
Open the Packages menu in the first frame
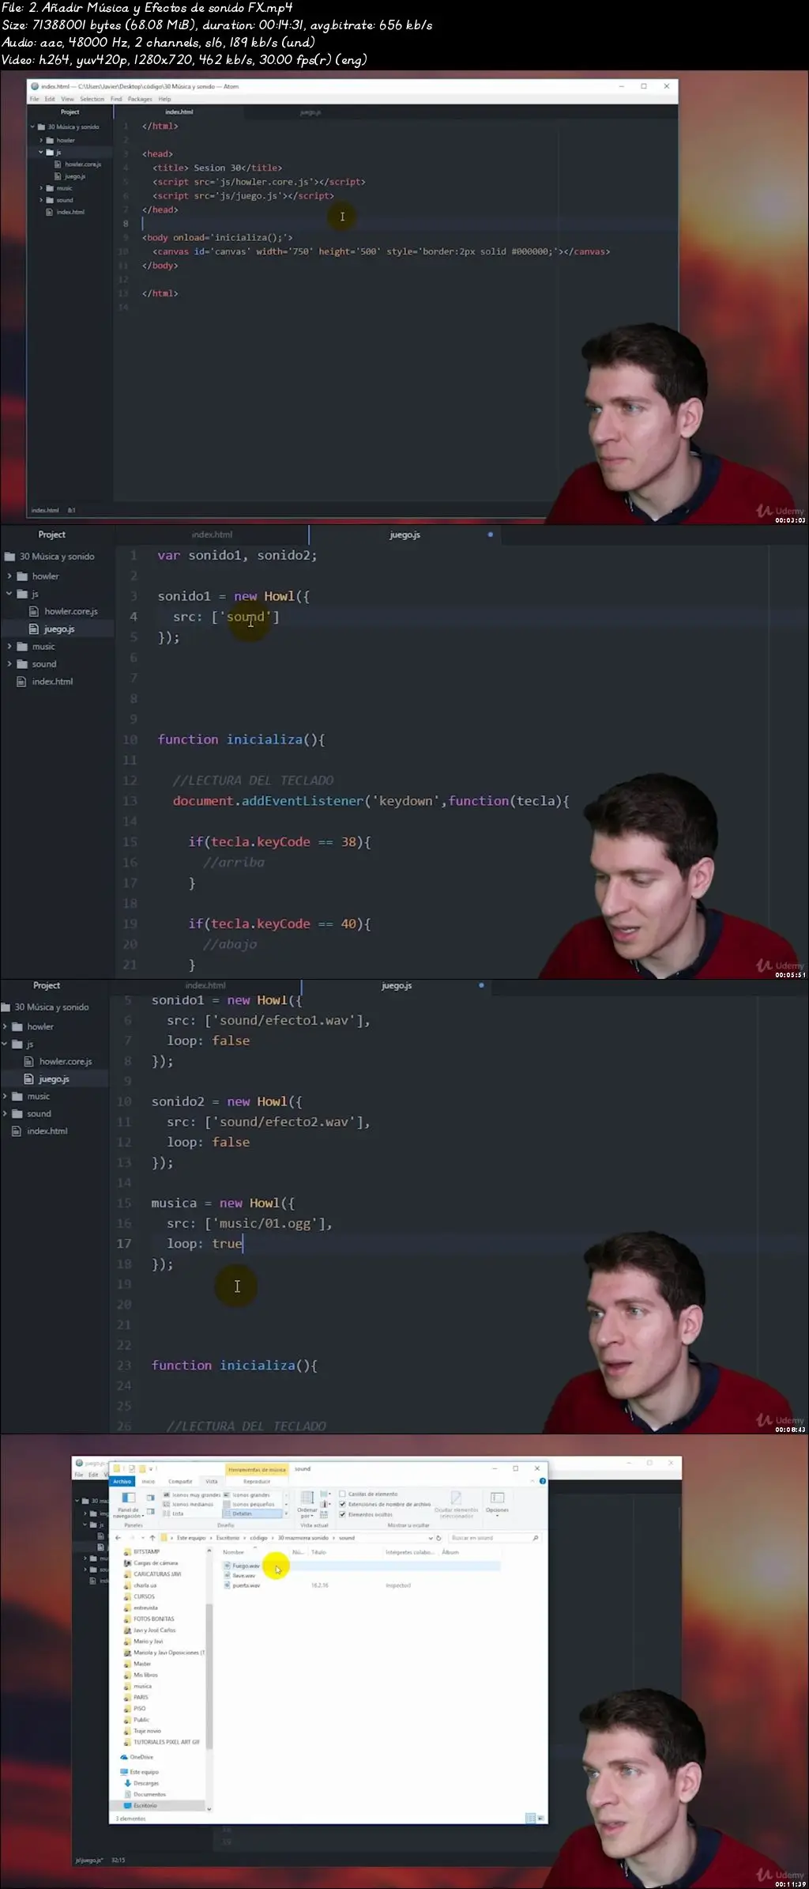[x=140, y=99]
